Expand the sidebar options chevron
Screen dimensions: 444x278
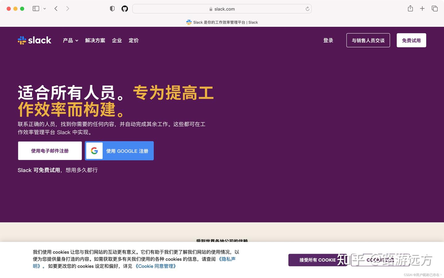click(x=44, y=8)
